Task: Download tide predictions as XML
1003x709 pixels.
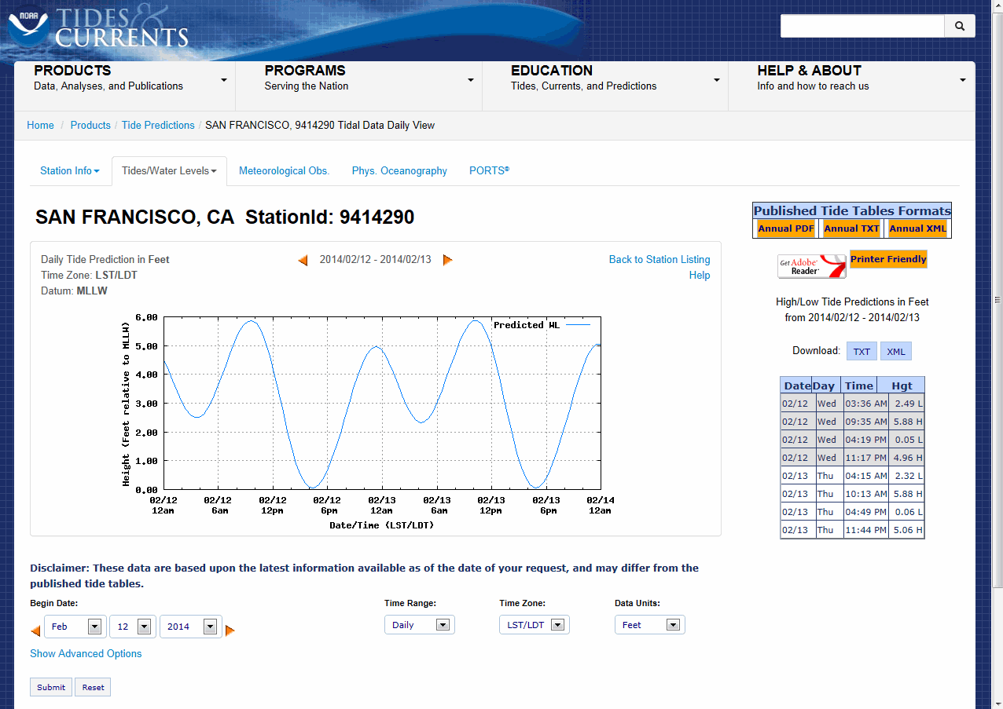Action: click(x=895, y=351)
